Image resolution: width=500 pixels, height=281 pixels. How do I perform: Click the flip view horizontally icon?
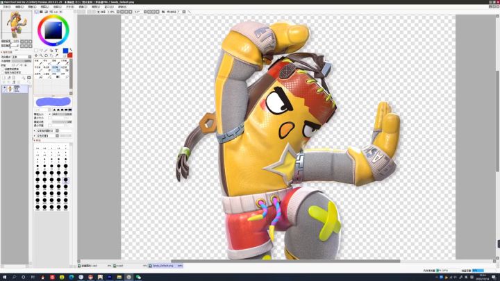point(163,12)
